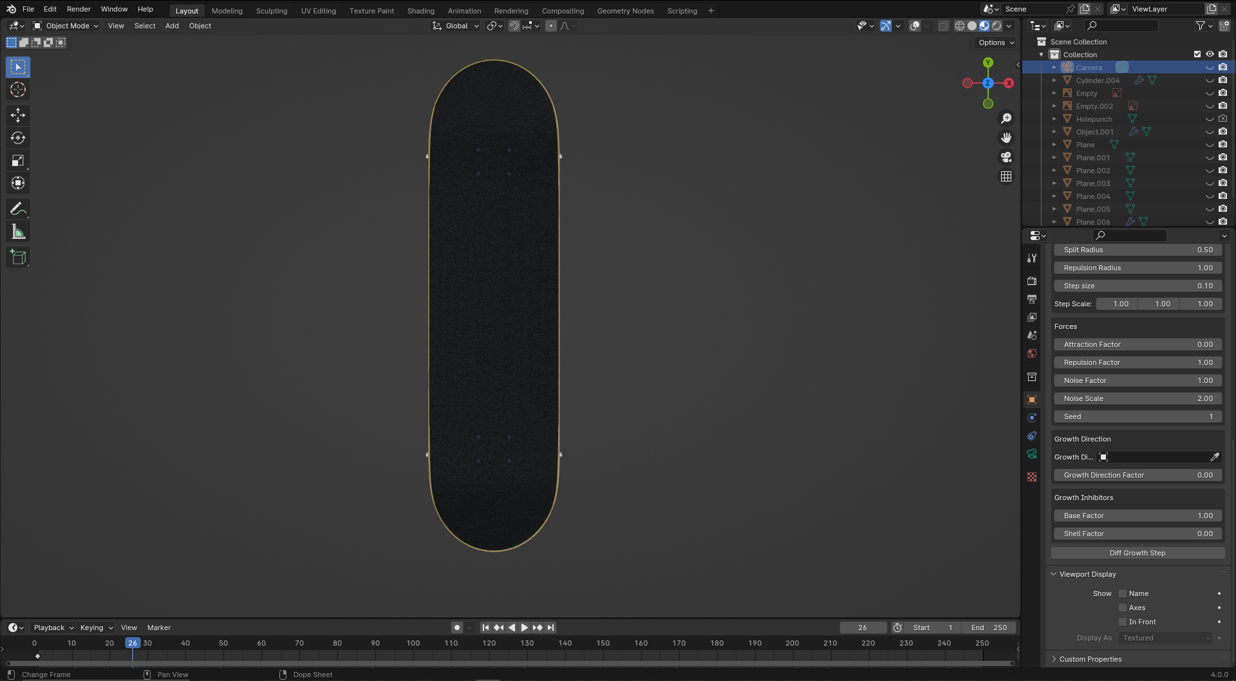Choose the Scale tool
Image resolution: width=1236 pixels, height=681 pixels.
click(x=18, y=160)
